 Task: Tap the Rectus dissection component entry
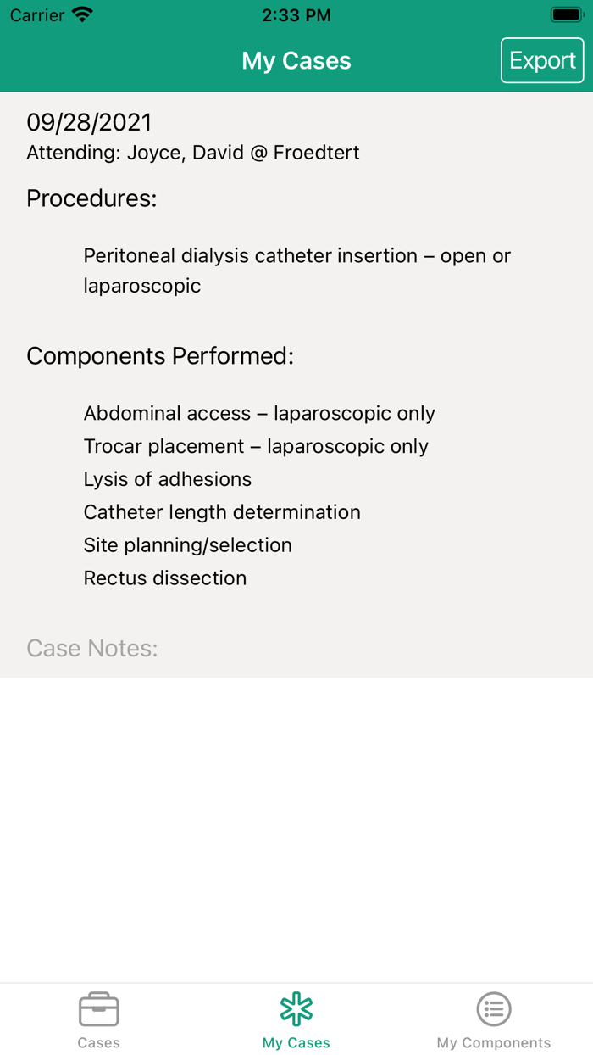coord(164,578)
